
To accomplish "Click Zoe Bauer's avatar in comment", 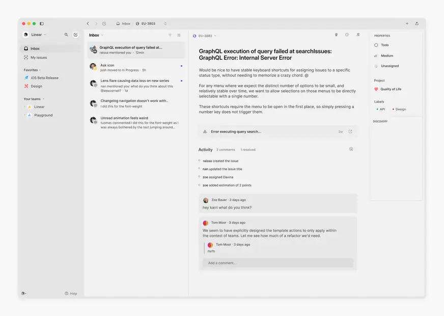I will (206, 200).
